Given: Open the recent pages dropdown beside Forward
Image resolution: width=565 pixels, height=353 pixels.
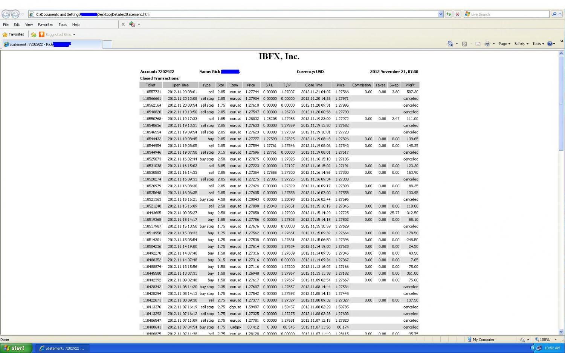Looking at the screenshot, I should pos(23,14).
